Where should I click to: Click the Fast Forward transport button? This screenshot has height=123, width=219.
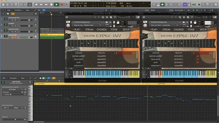[x=46, y=4]
